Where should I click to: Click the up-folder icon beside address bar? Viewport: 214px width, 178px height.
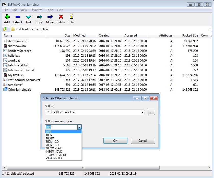5,29
